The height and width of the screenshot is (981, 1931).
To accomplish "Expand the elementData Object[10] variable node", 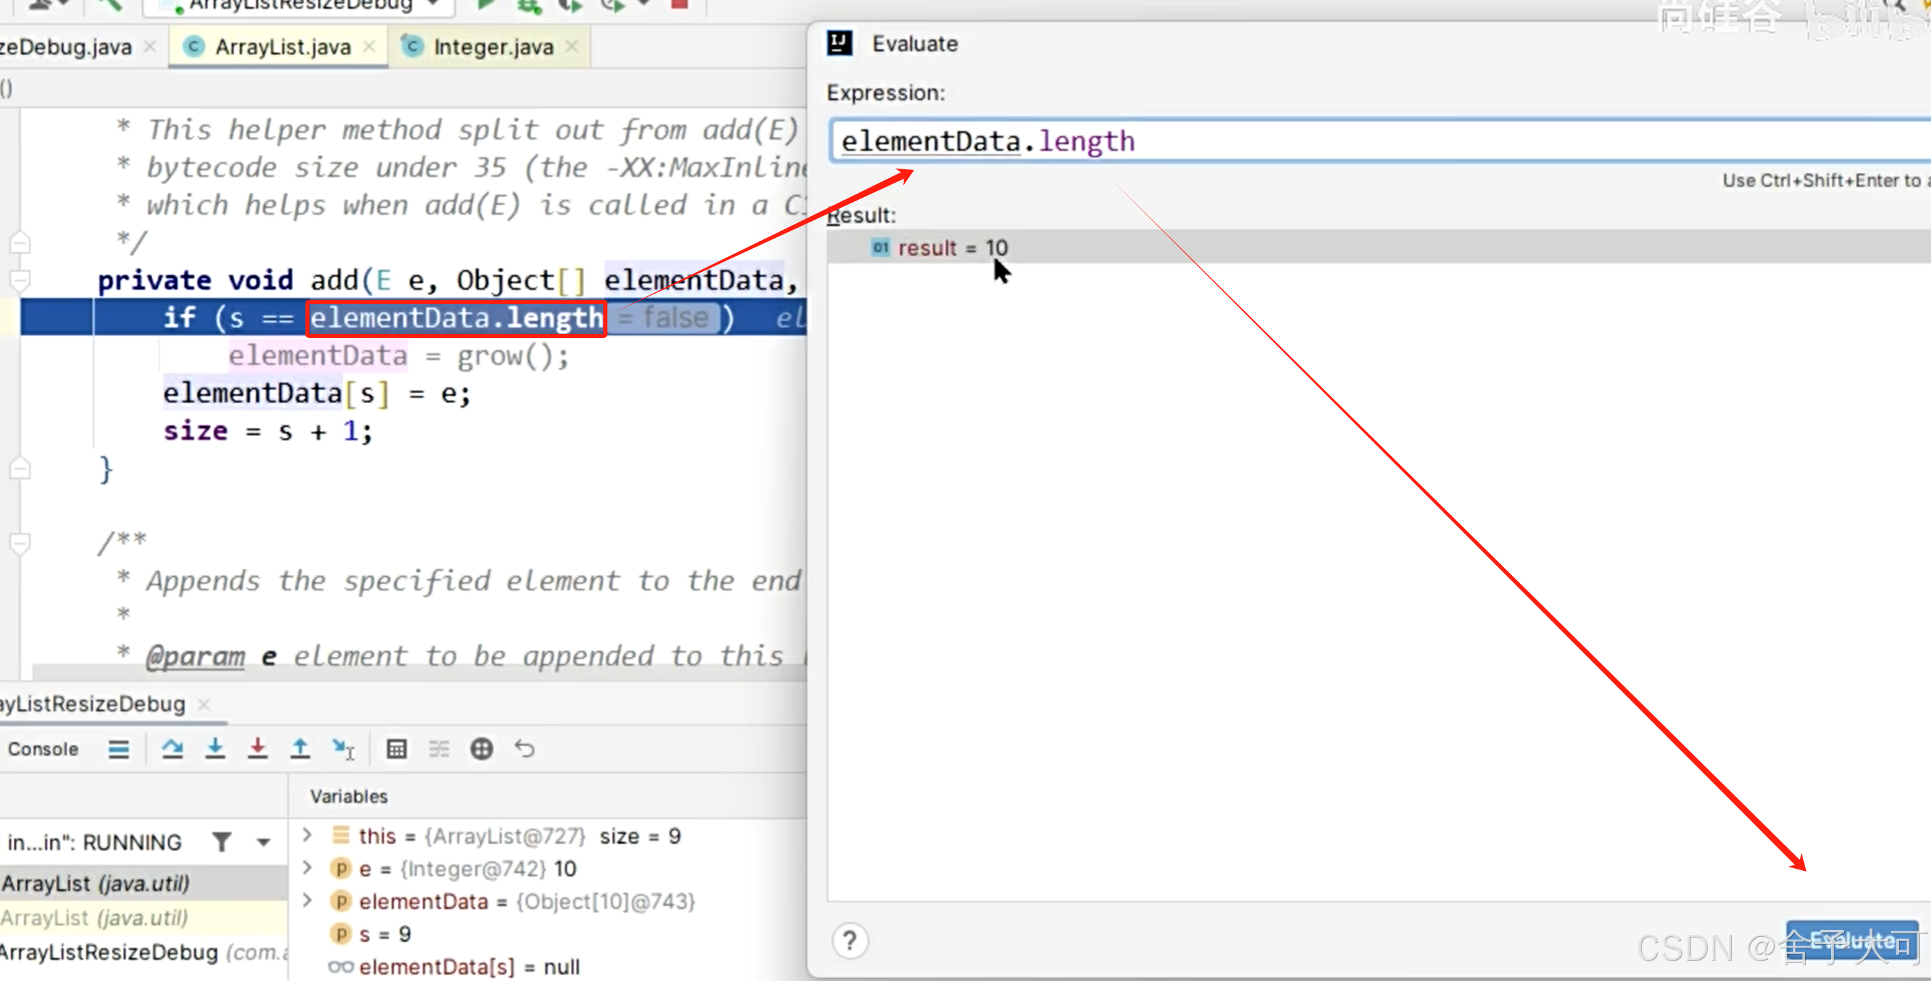I will tap(307, 901).
